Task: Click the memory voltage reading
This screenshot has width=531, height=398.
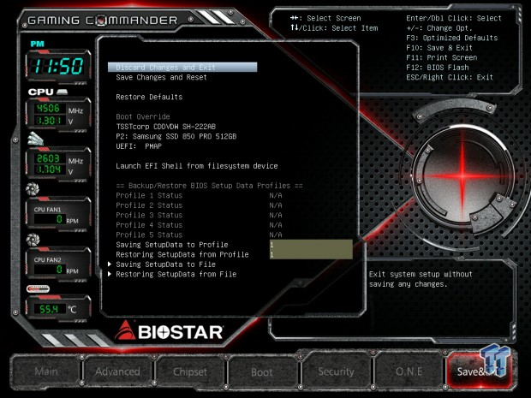Action: pos(49,169)
